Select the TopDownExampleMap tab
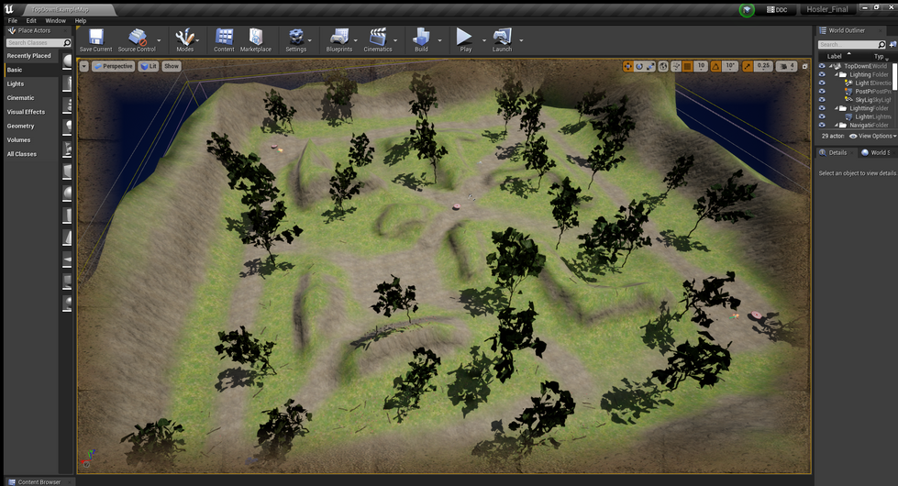Image resolution: width=898 pixels, height=486 pixels. [x=68, y=10]
